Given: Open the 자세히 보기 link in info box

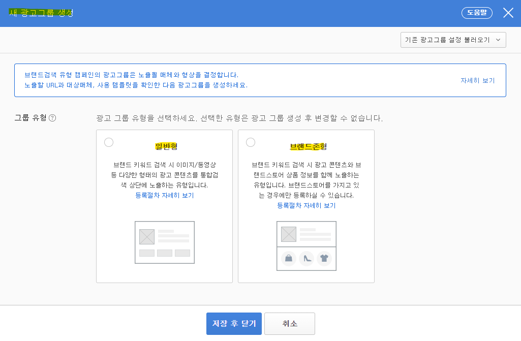Looking at the screenshot, I should click(x=477, y=80).
